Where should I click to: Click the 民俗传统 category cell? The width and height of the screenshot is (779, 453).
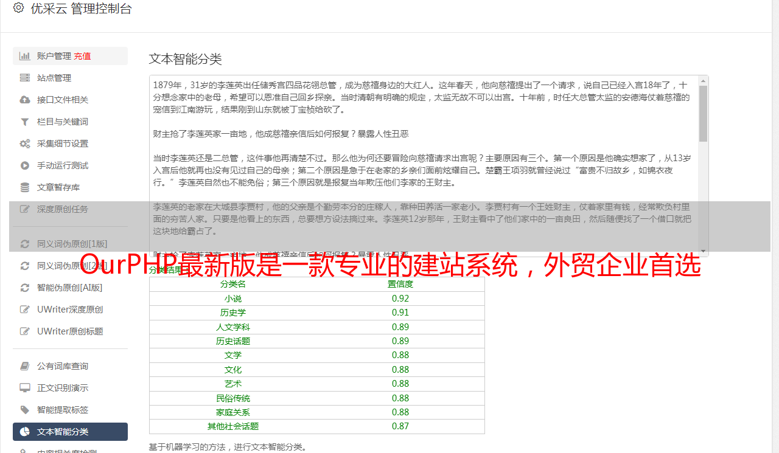[233, 398]
